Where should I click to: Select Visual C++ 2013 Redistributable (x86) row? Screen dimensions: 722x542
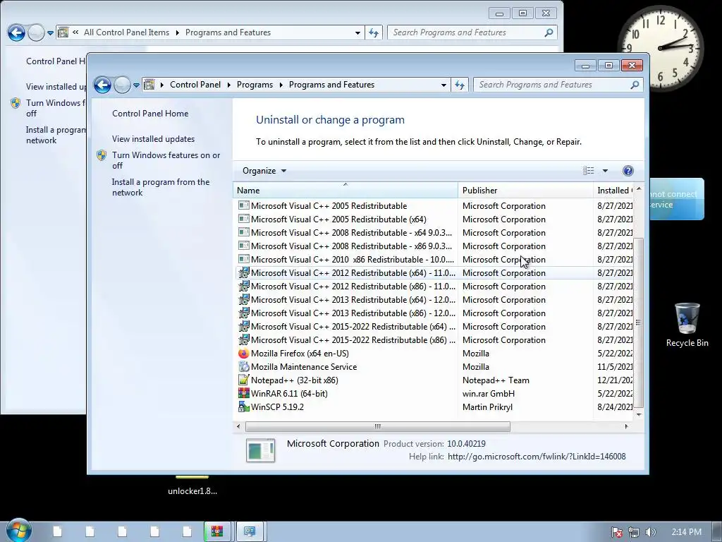pyautogui.click(x=434, y=313)
